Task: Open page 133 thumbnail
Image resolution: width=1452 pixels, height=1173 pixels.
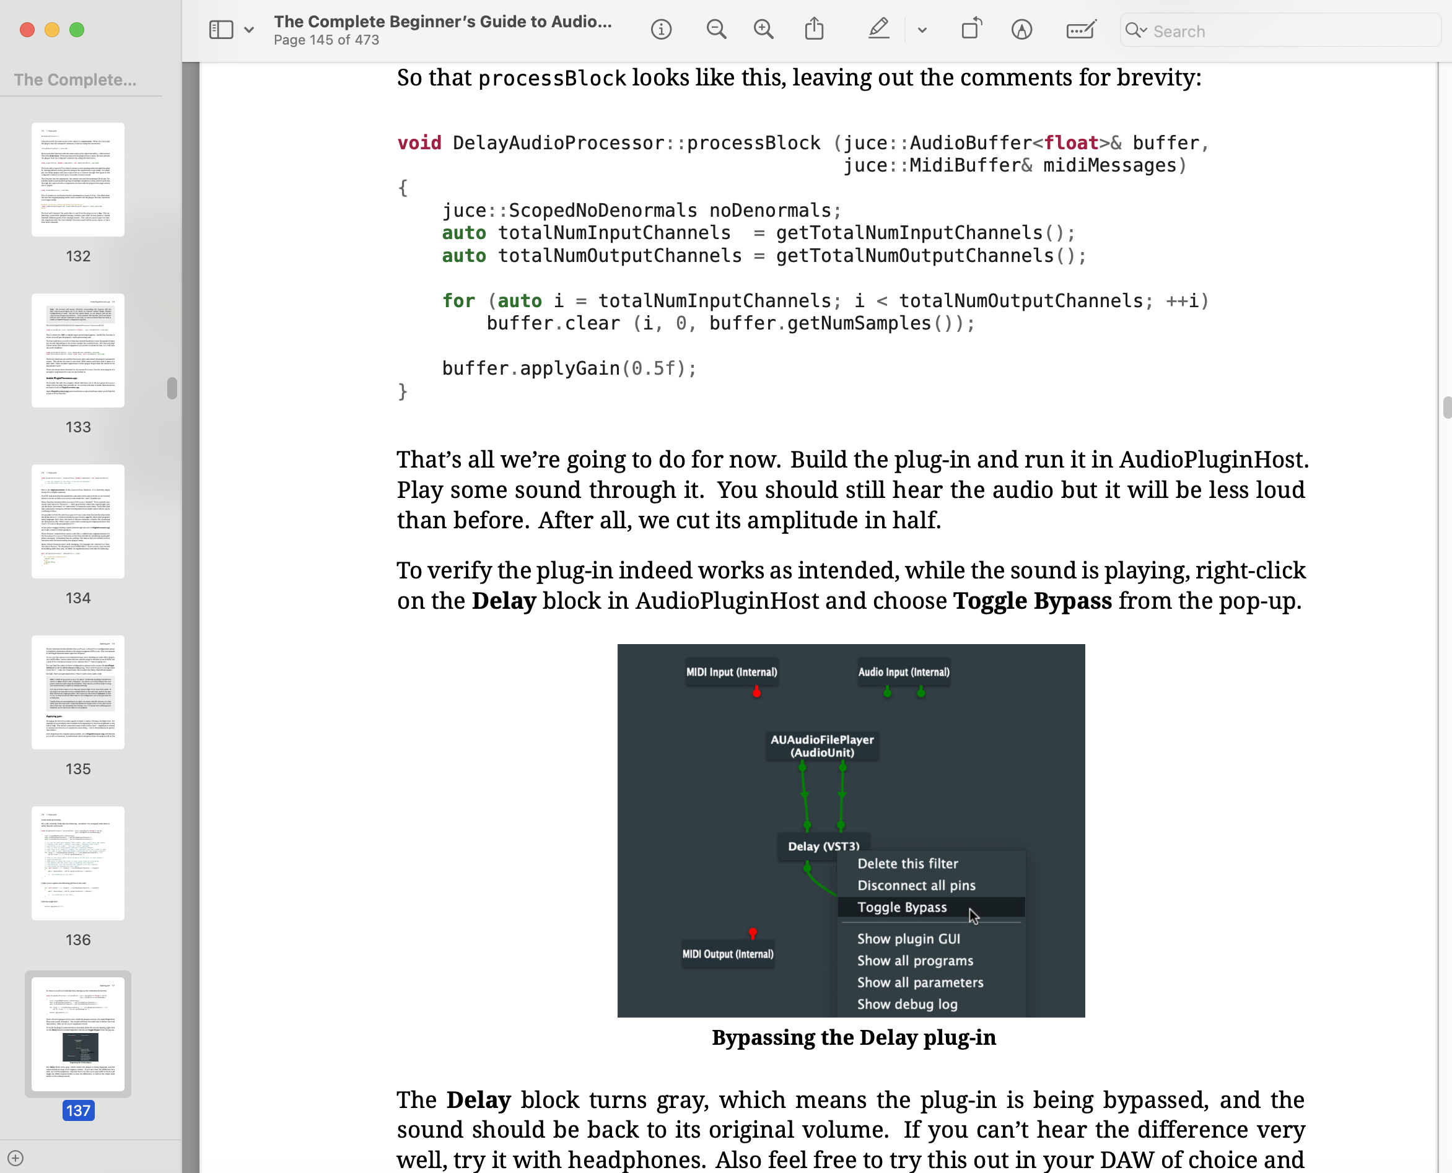Action: 77,350
